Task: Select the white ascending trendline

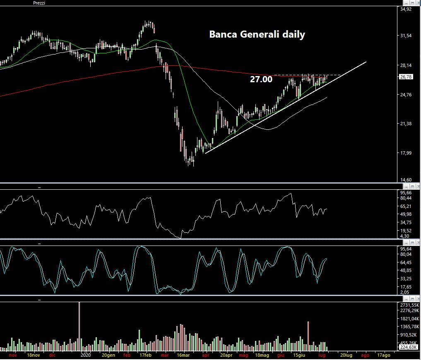Action: tap(286, 107)
